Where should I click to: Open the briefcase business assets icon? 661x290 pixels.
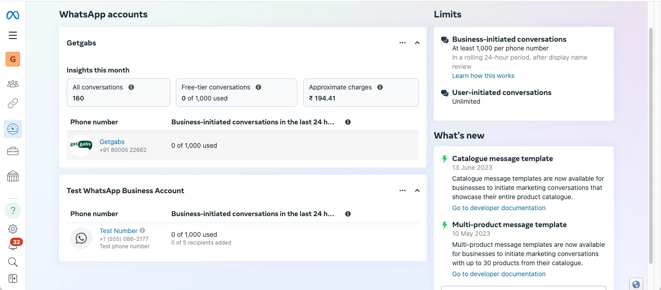13,151
